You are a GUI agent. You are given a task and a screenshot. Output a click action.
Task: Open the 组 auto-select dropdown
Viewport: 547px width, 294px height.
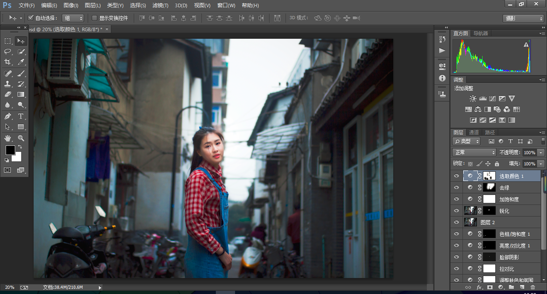pos(73,18)
